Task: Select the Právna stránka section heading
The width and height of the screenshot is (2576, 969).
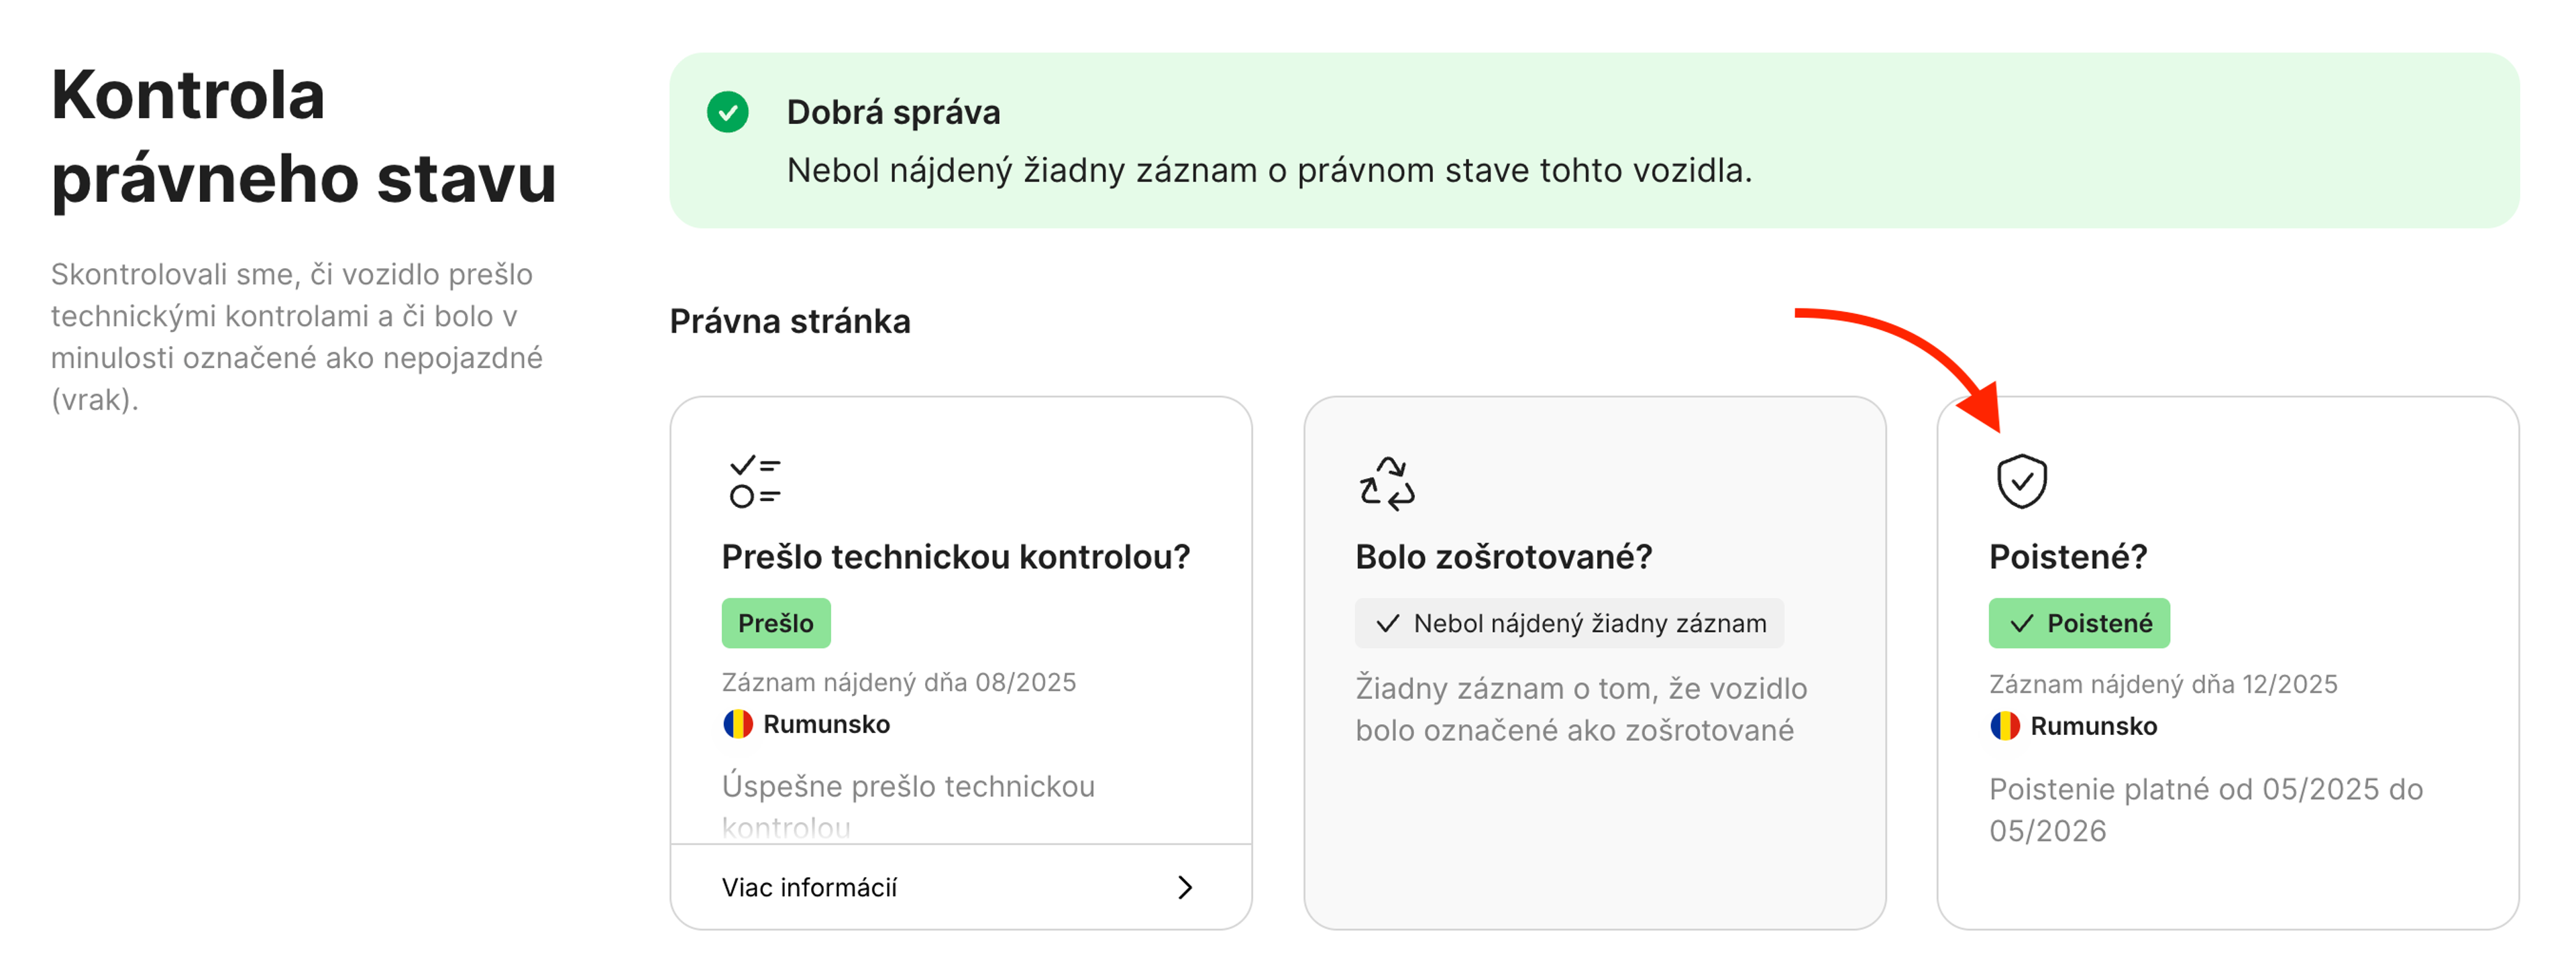Action: click(x=790, y=321)
